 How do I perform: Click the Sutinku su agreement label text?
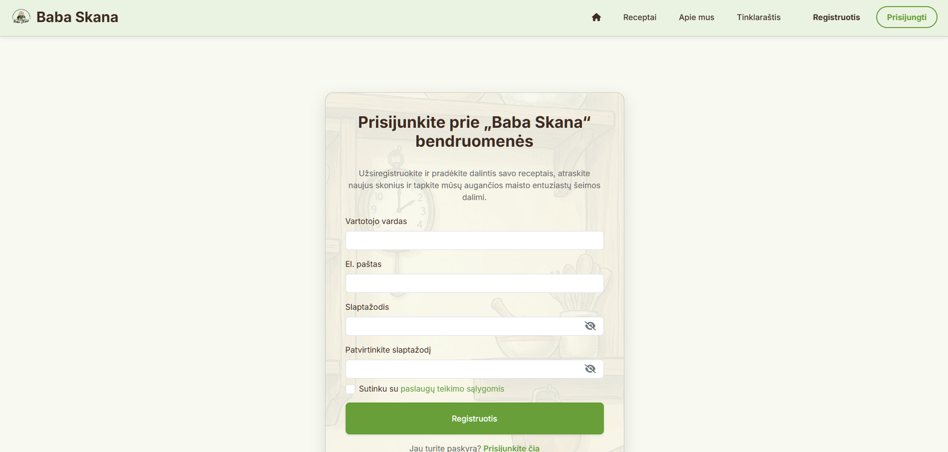click(x=376, y=389)
